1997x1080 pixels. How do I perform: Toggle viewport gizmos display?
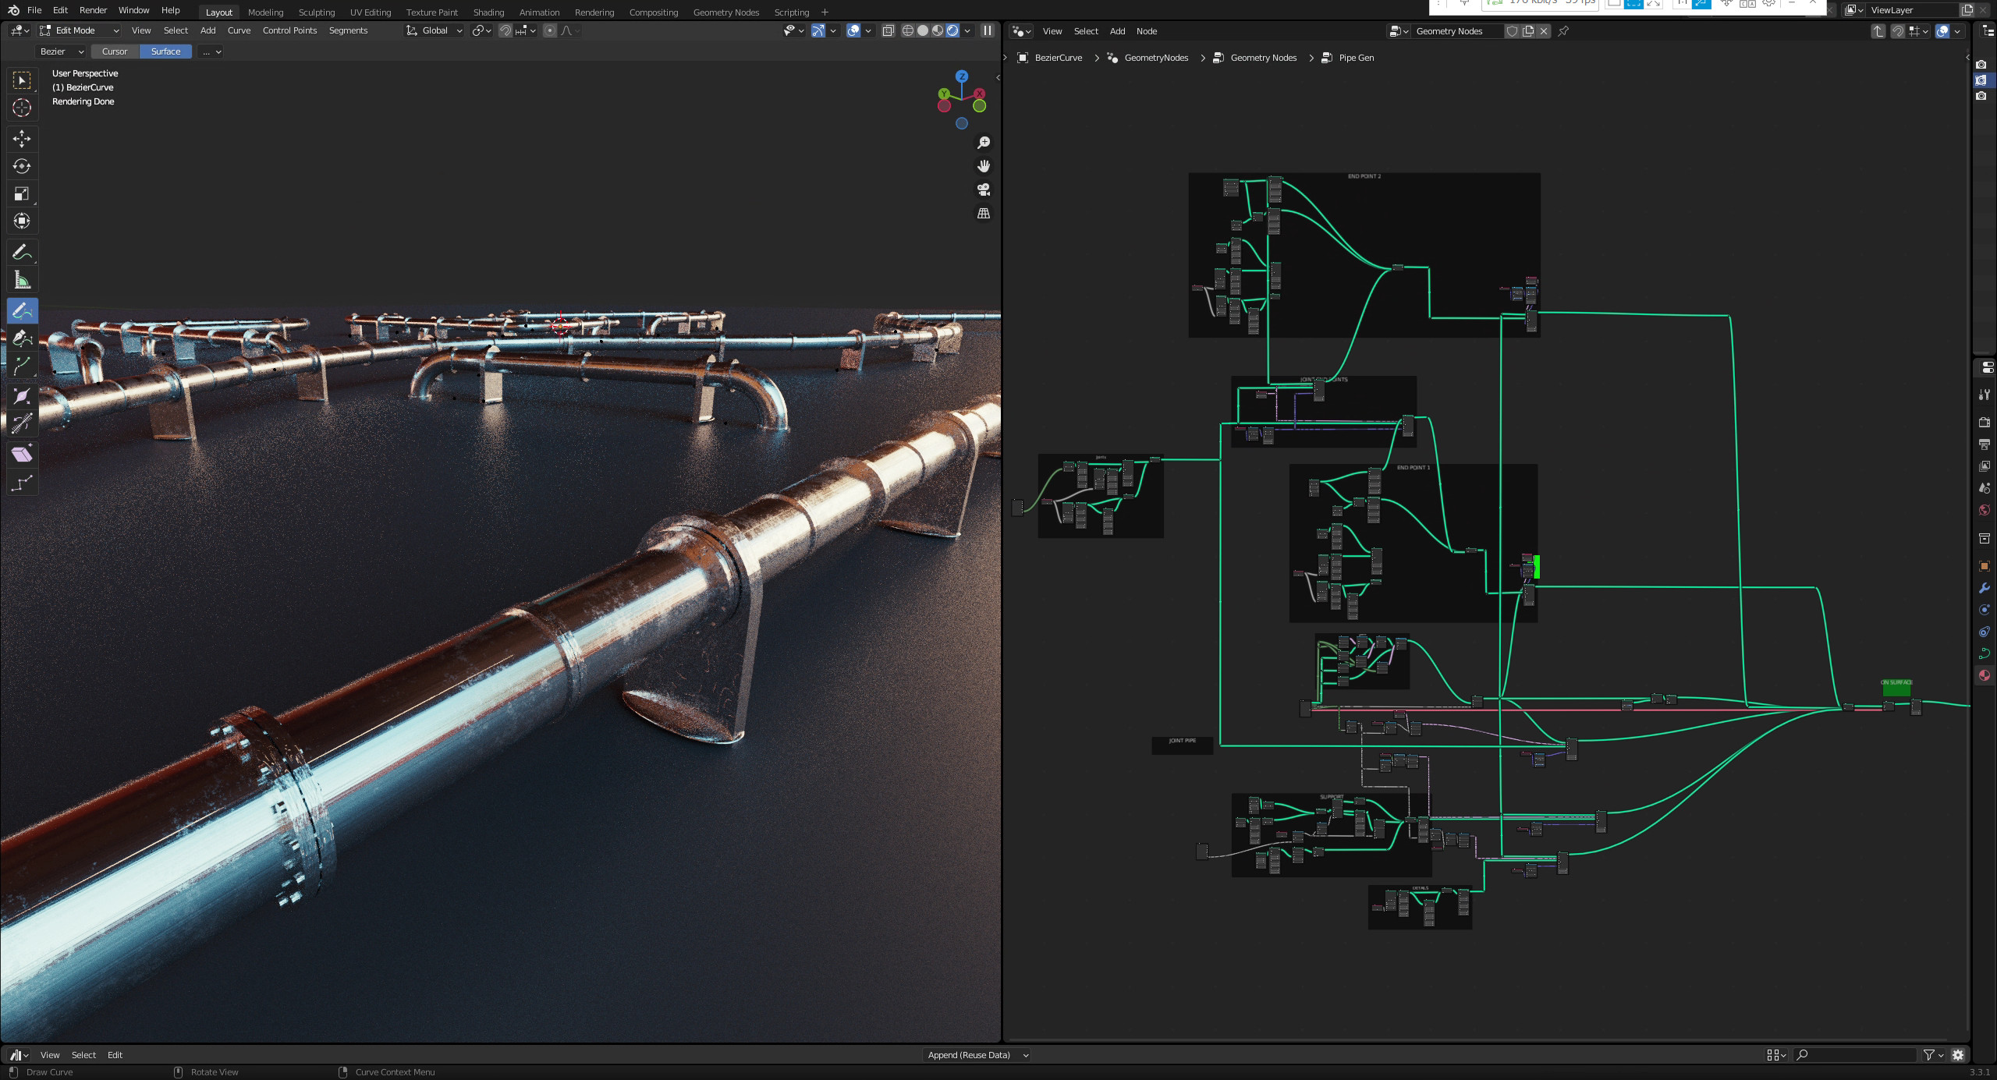(818, 30)
